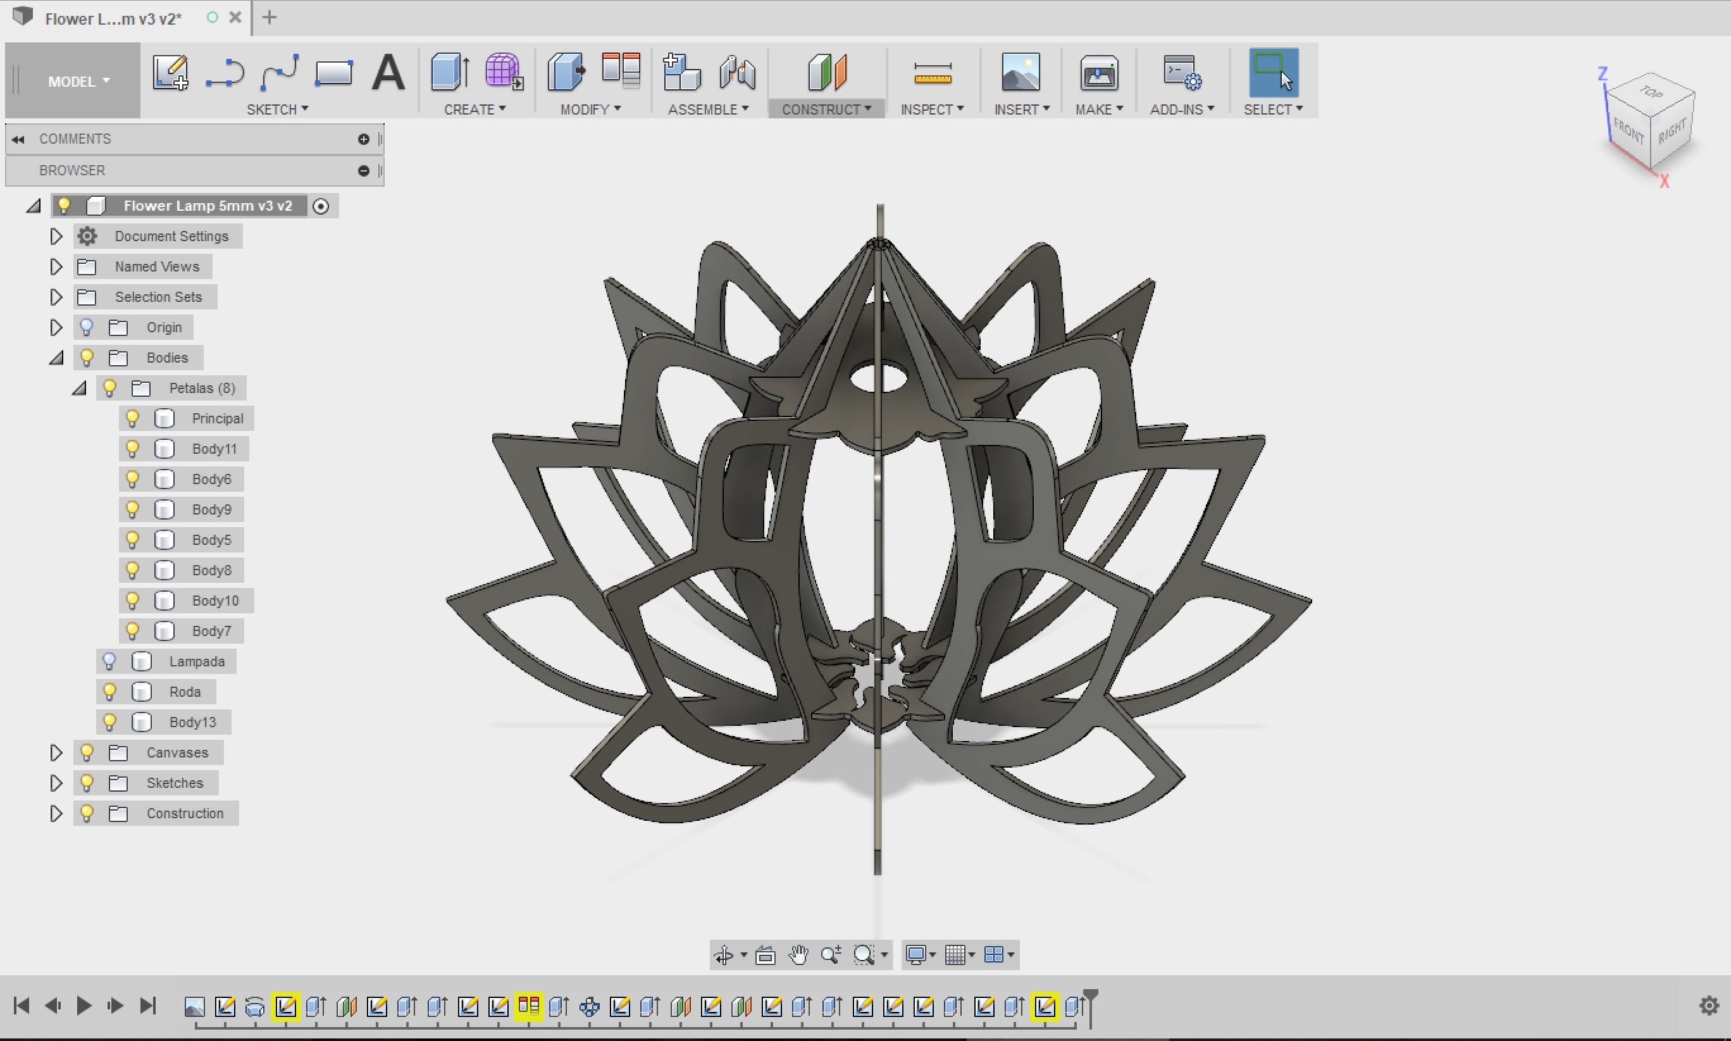Select the Line sketch tool
1731x1041 pixels.
pyautogui.click(x=225, y=73)
